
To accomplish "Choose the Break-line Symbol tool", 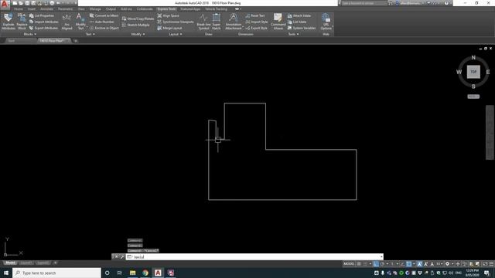I will 203,22.
